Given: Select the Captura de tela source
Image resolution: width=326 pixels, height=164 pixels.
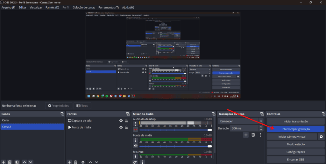Looking at the screenshot, I should 81,121.
